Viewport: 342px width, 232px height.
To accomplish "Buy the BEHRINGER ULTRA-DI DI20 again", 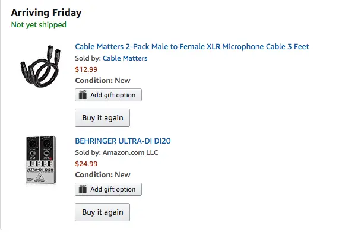I will pyautogui.click(x=102, y=212).
